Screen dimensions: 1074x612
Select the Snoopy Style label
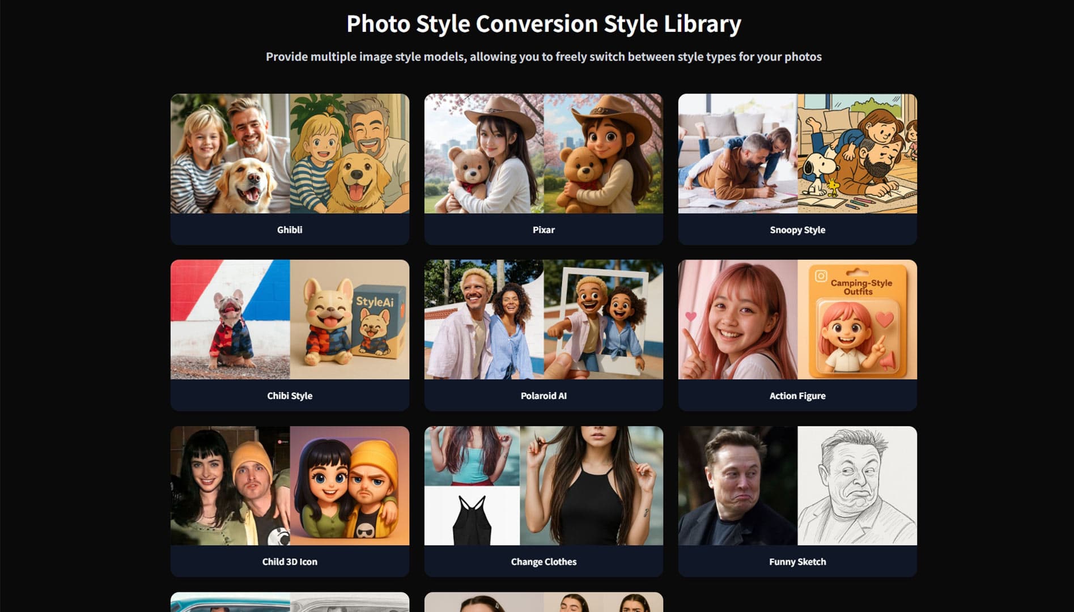pos(797,229)
